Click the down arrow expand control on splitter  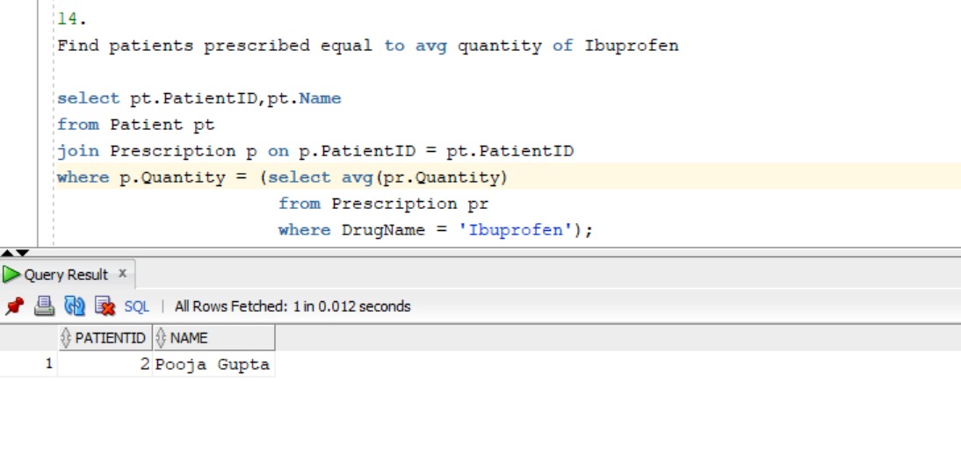[x=22, y=253]
